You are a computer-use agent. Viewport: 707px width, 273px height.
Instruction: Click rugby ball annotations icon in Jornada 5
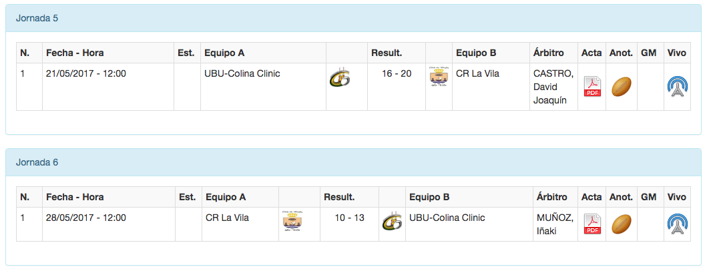pyautogui.click(x=621, y=87)
